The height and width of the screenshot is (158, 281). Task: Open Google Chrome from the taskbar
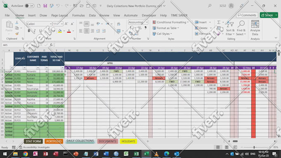click(25, 154)
